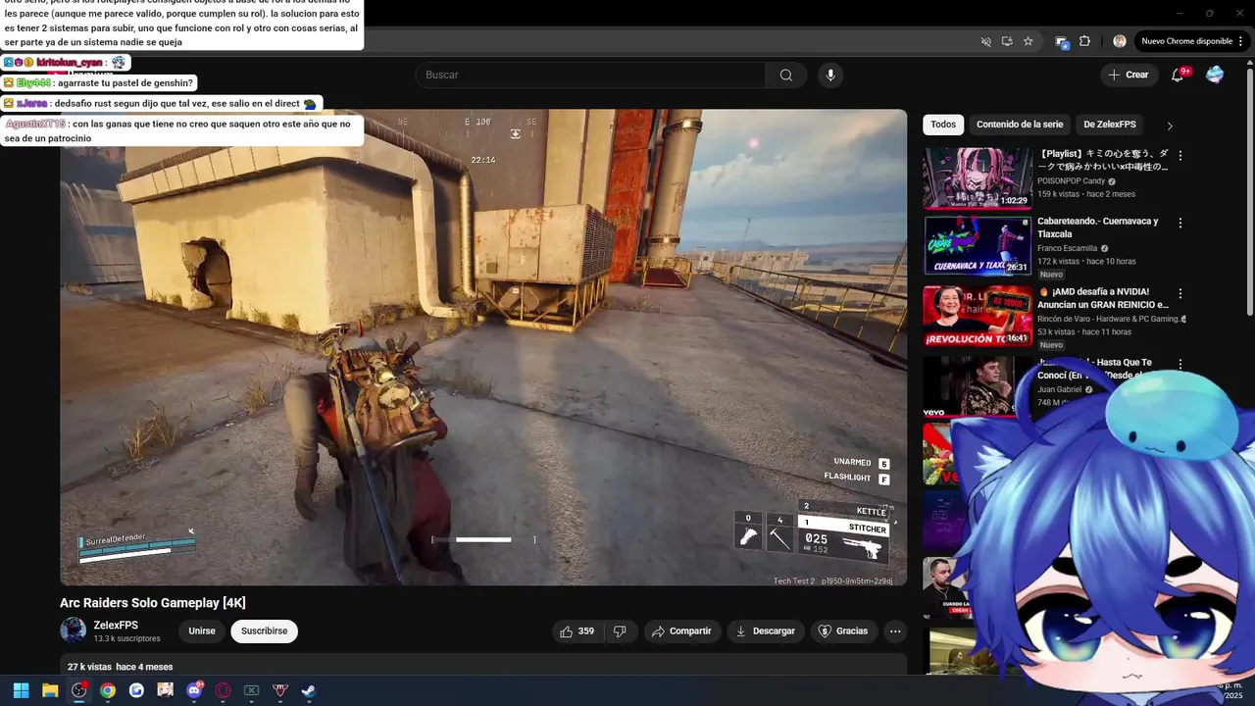Dislike the Arc Raiders video

pyautogui.click(x=620, y=631)
